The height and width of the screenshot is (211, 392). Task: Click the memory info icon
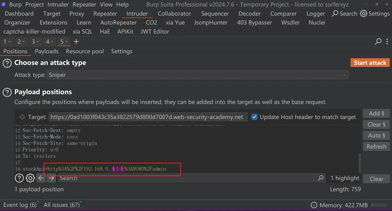314,205
